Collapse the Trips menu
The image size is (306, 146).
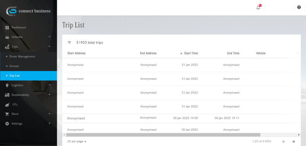28,47
